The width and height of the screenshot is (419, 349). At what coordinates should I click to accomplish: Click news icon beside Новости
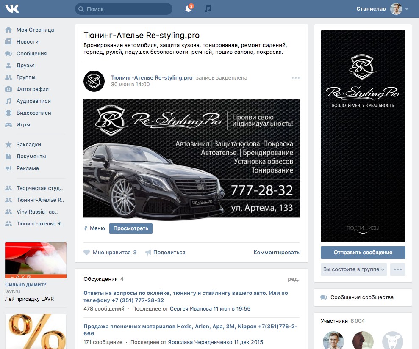[8, 41]
